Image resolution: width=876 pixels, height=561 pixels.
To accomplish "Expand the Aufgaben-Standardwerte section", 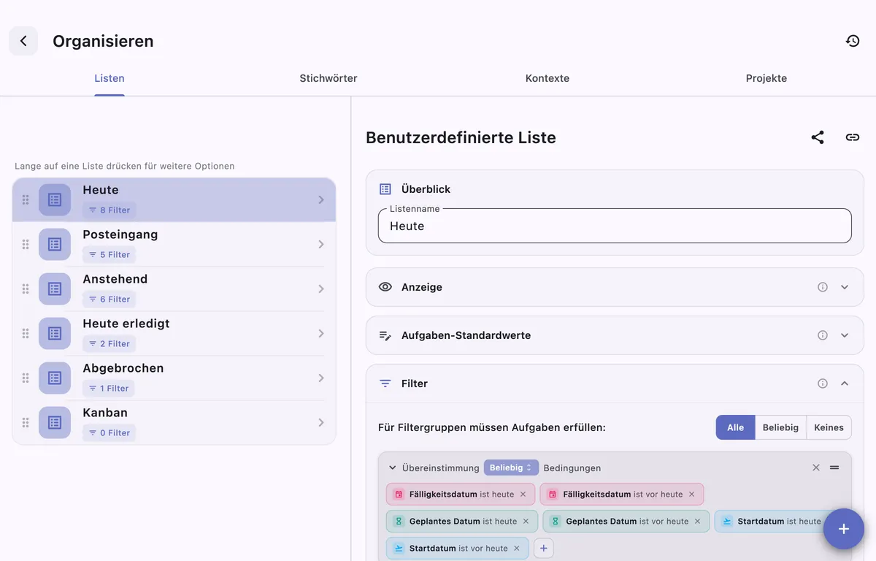I will click(845, 335).
